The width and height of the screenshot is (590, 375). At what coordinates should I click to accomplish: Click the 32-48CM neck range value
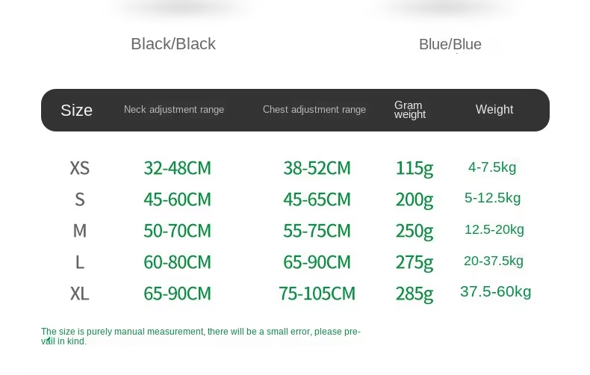pos(178,168)
